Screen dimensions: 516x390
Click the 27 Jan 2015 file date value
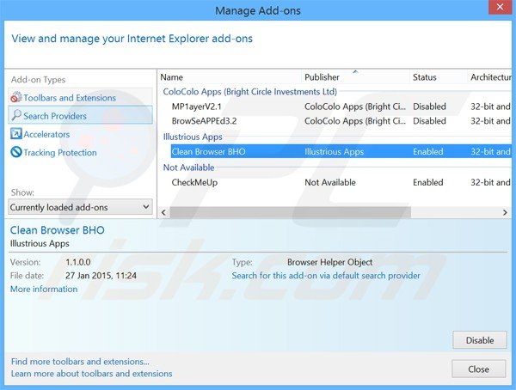pyautogui.click(x=101, y=276)
